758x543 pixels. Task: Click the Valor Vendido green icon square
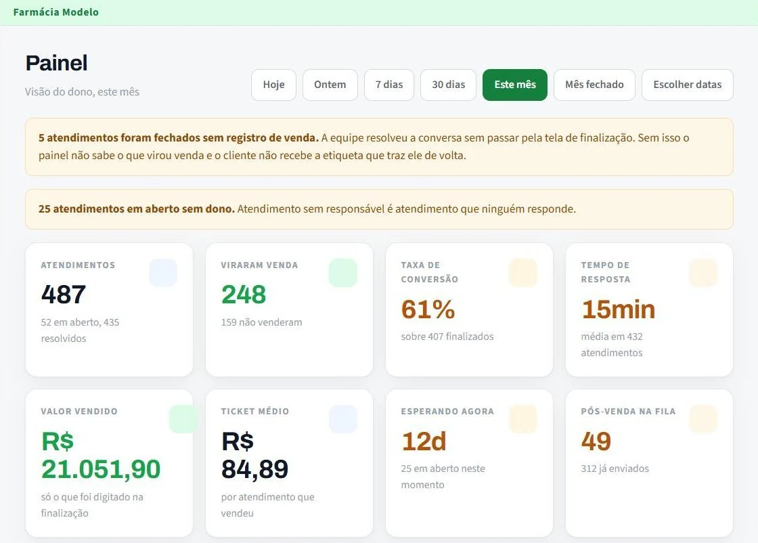(x=183, y=419)
